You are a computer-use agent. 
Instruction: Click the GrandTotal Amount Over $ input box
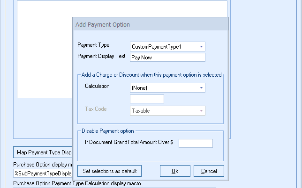coord(196,143)
